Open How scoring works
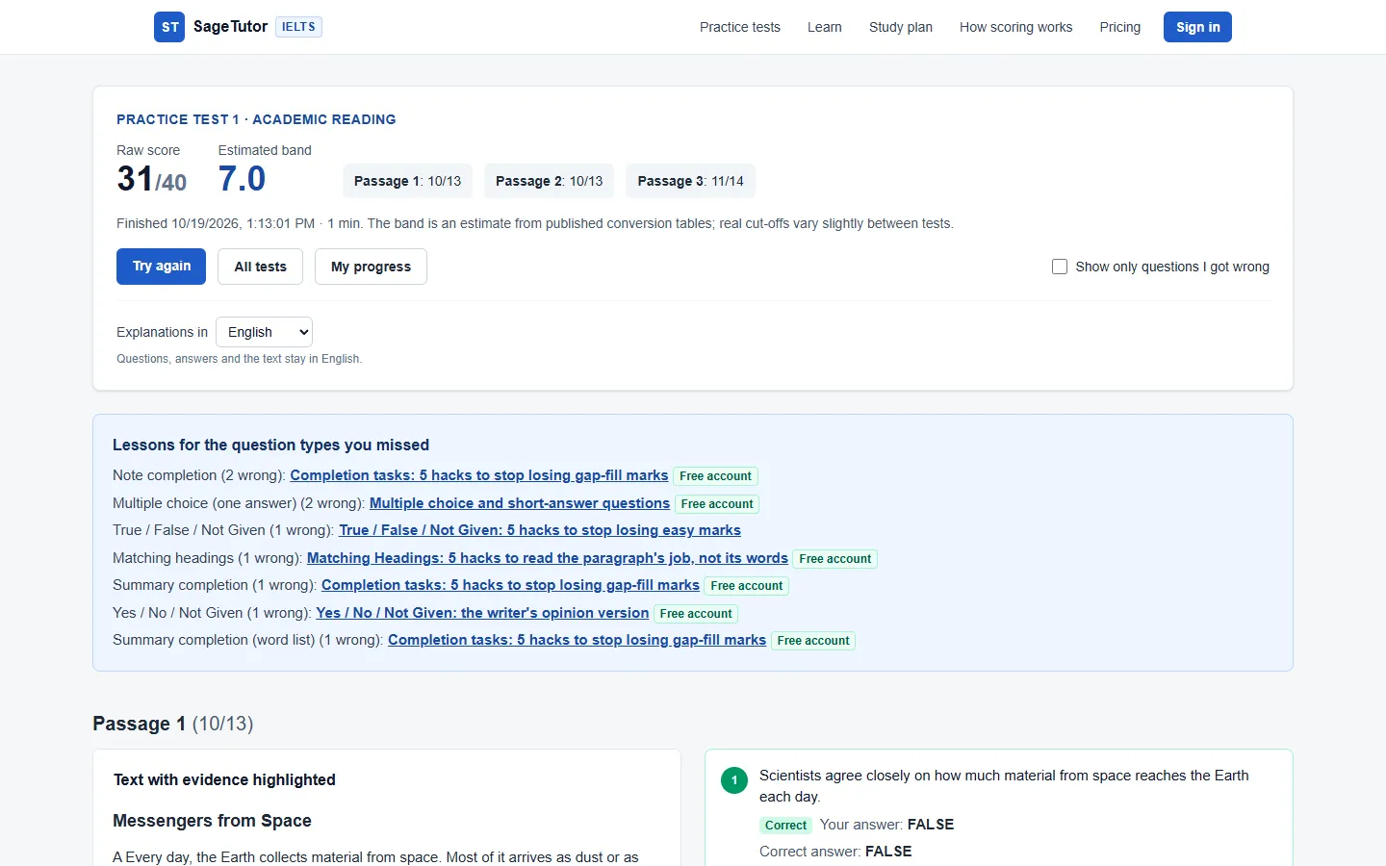The height and width of the screenshot is (866, 1386). (x=1015, y=27)
